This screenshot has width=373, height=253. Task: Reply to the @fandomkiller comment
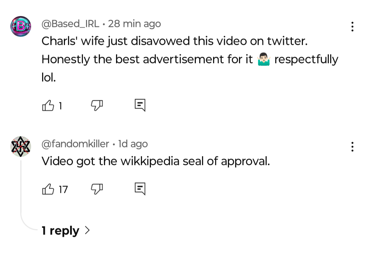(140, 189)
